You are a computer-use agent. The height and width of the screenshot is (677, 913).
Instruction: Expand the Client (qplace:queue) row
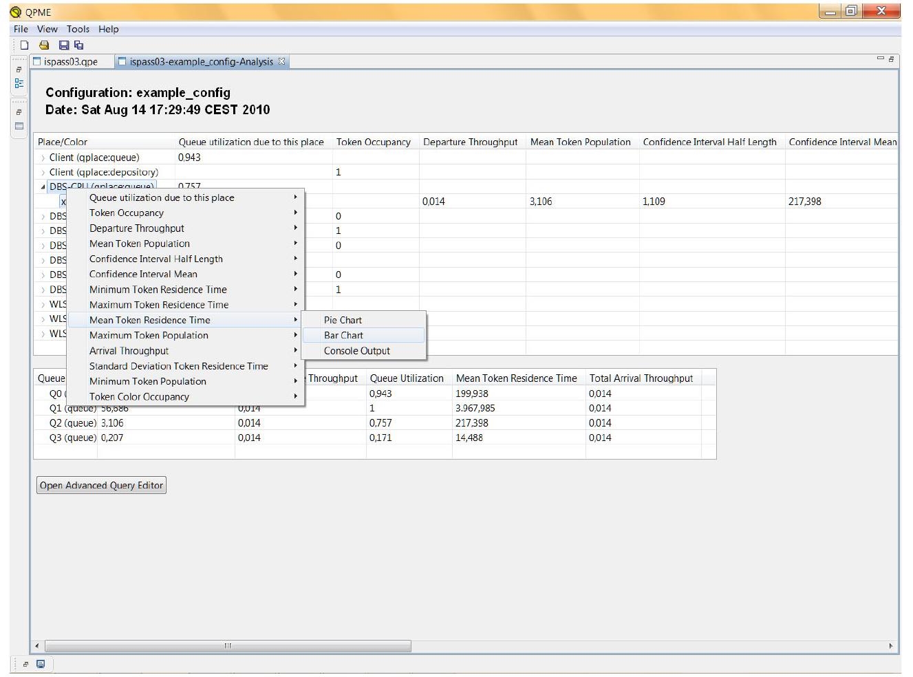[x=43, y=158]
